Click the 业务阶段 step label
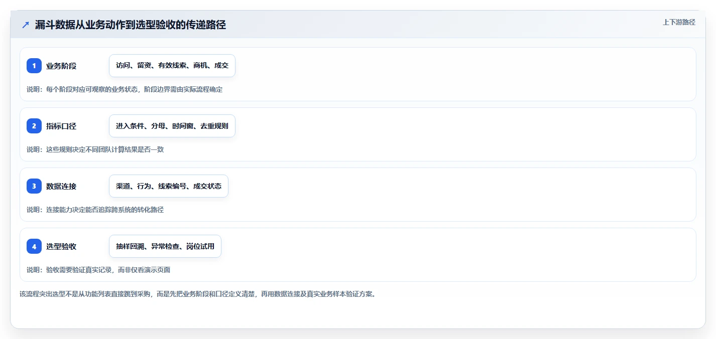 61,66
